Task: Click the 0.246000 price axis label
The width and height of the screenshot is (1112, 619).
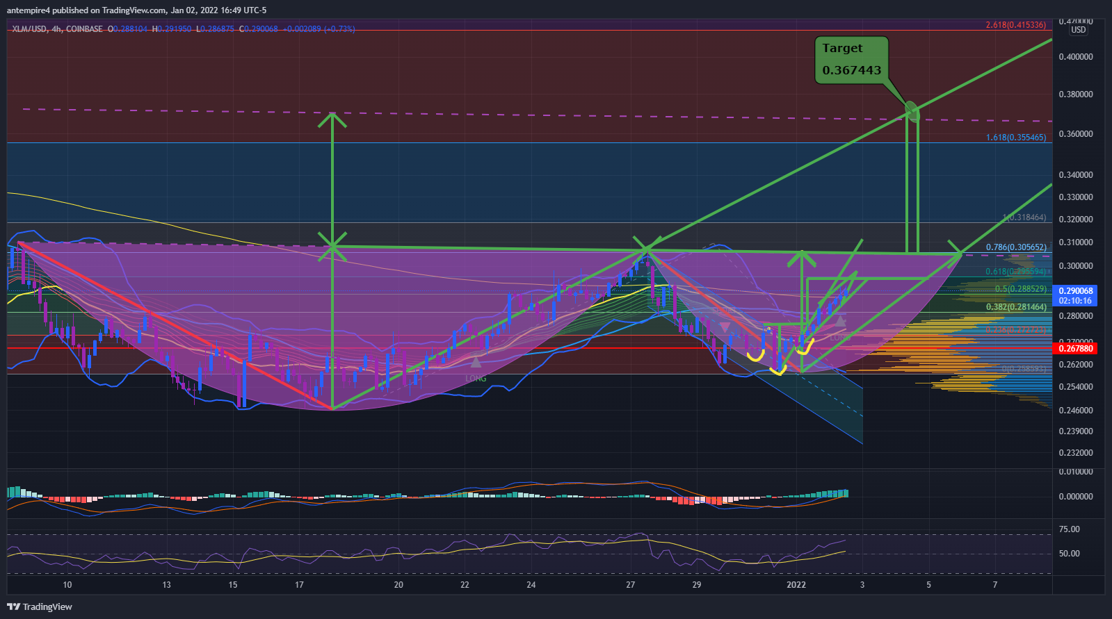Action: click(1077, 411)
